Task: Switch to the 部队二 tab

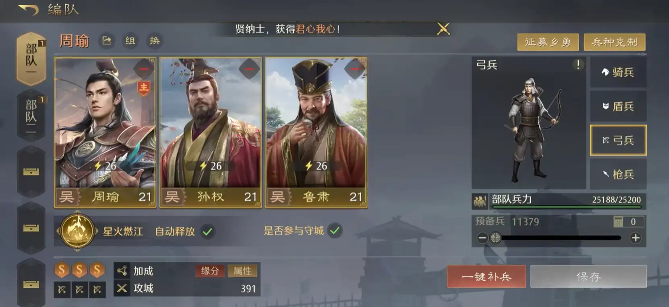Action: click(x=31, y=117)
